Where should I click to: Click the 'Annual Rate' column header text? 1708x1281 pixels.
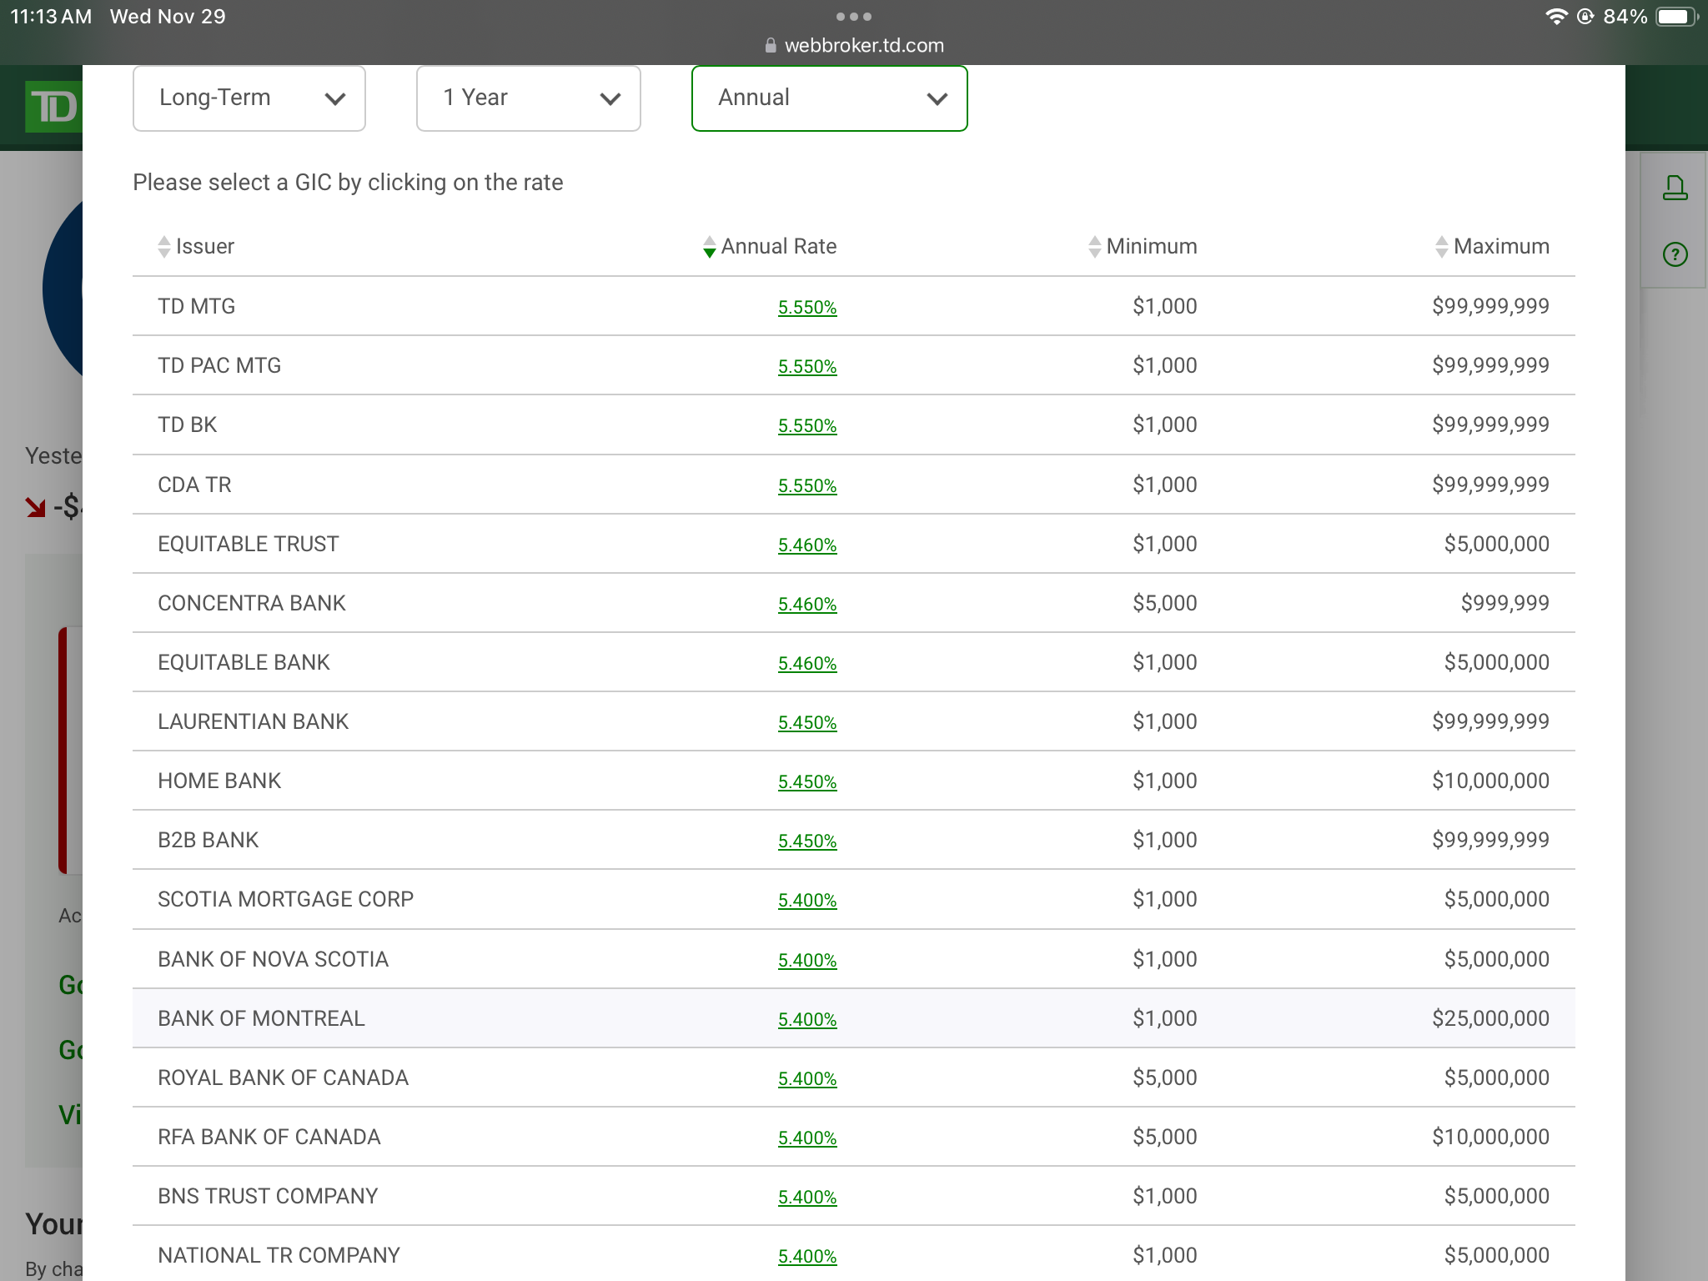[x=779, y=247]
